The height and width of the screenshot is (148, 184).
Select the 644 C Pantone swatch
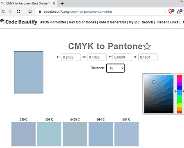101,134
